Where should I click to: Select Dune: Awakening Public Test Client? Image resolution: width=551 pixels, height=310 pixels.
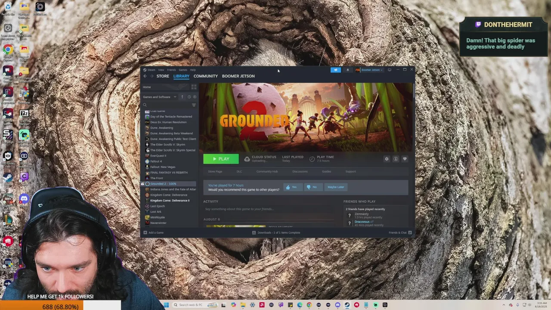click(x=173, y=139)
